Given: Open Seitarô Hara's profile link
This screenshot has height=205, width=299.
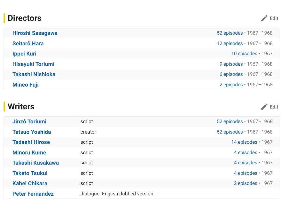Looking at the screenshot, I should (28, 43).
